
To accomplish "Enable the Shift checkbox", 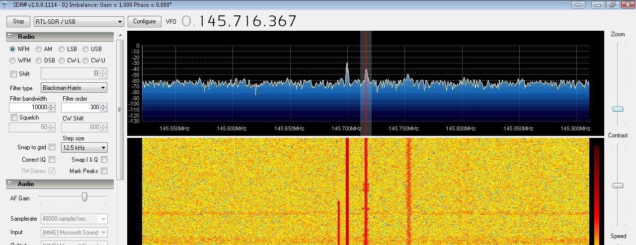I will pos(13,74).
